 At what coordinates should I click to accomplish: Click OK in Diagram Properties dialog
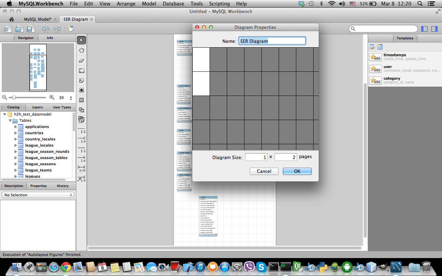tap(297, 171)
